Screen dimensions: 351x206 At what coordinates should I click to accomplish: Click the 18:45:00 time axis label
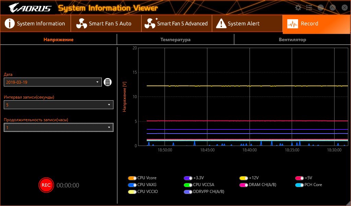pos(207,150)
